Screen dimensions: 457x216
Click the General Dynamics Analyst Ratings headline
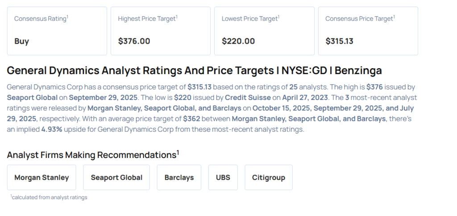194,71
